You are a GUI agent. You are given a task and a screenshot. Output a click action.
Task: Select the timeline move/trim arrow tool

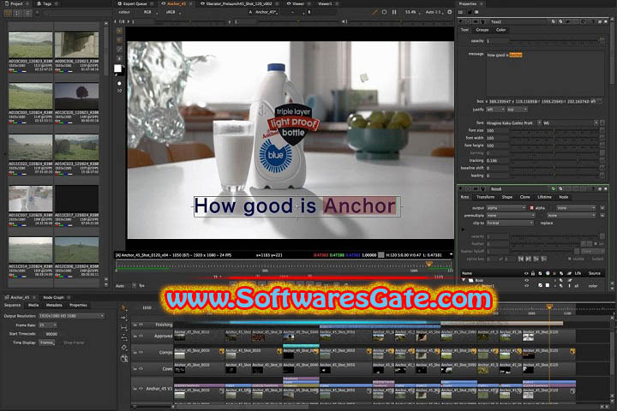[x=123, y=318]
